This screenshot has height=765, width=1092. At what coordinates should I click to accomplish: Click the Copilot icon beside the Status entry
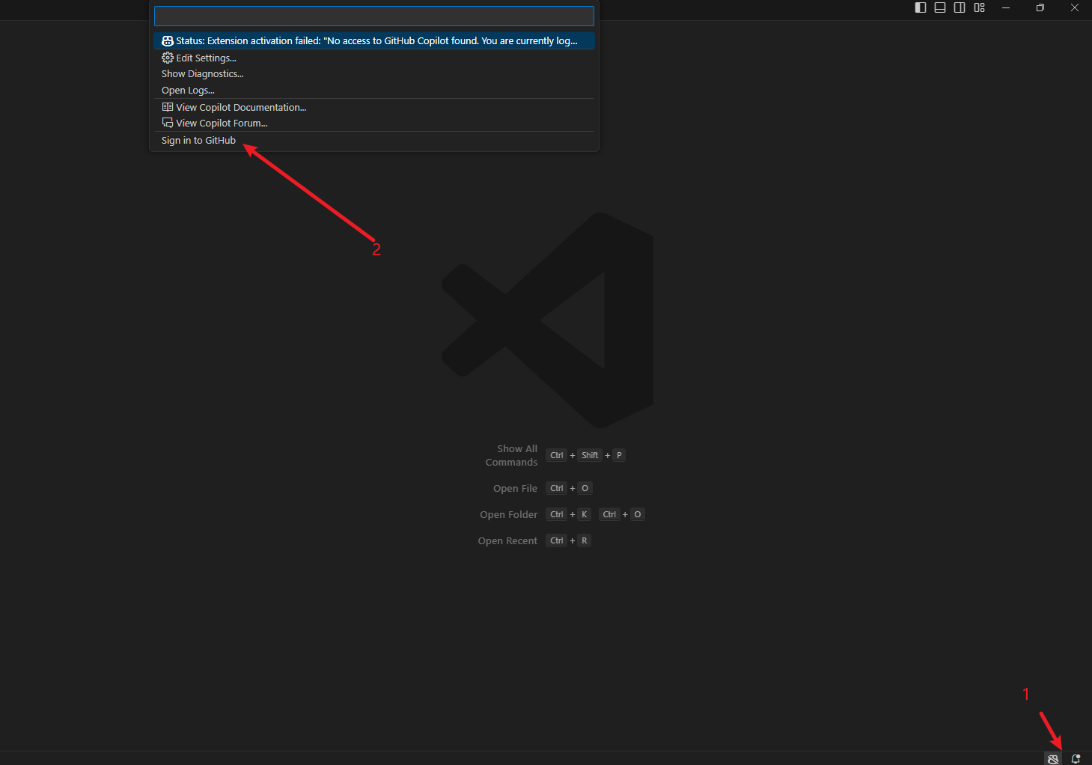(x=168, y=41)
